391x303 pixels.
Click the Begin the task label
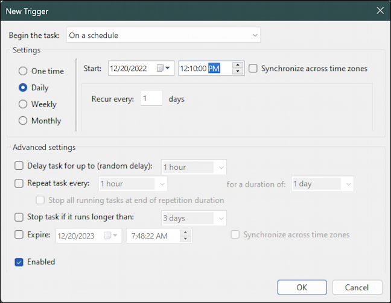[x=34, y=36]
